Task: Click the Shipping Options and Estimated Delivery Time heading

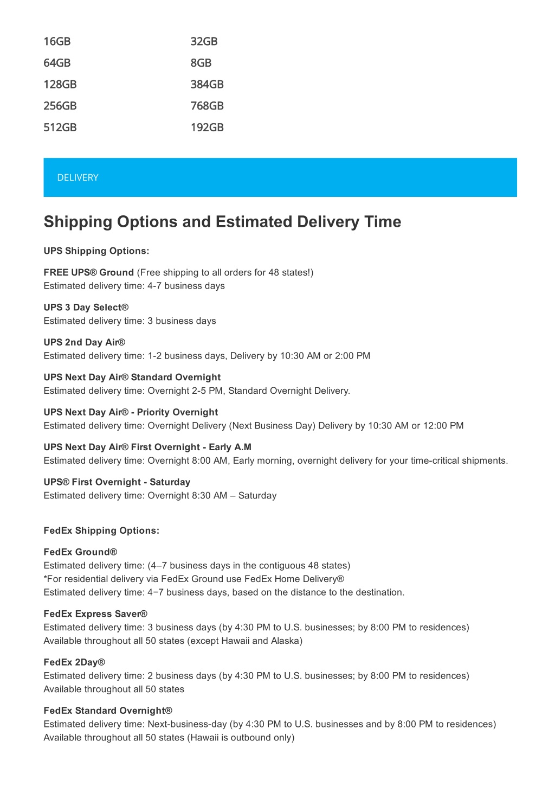Action: pos(222,222)
